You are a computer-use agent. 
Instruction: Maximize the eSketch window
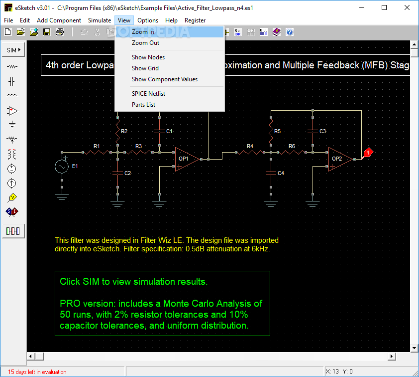(x=384, y=8)
